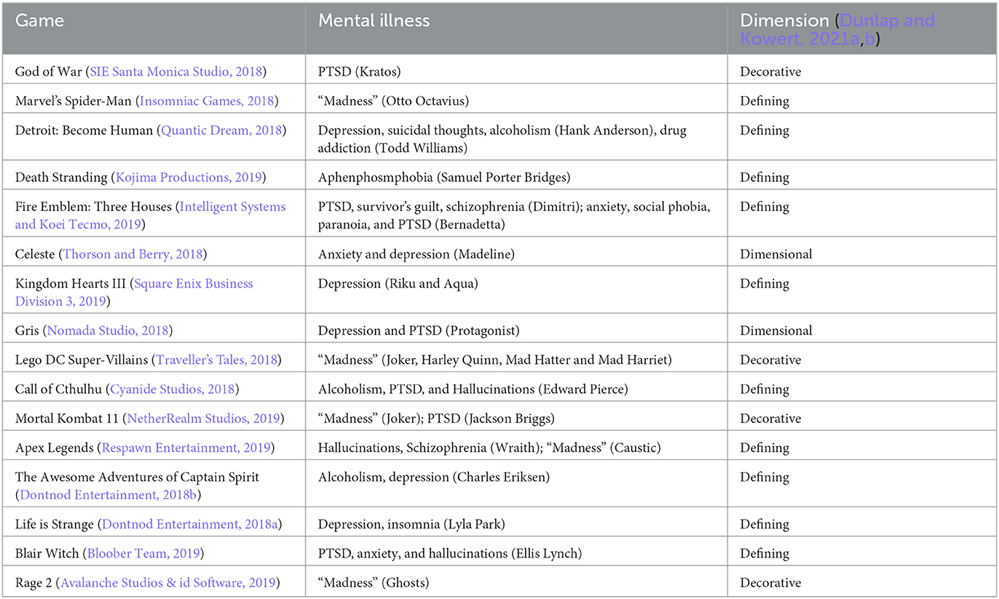Click the Edward Pierce mental illness cell
Image resolution: width=999 pixels, height=599 pixels.
pyautogui.click(x=473, y=389)
